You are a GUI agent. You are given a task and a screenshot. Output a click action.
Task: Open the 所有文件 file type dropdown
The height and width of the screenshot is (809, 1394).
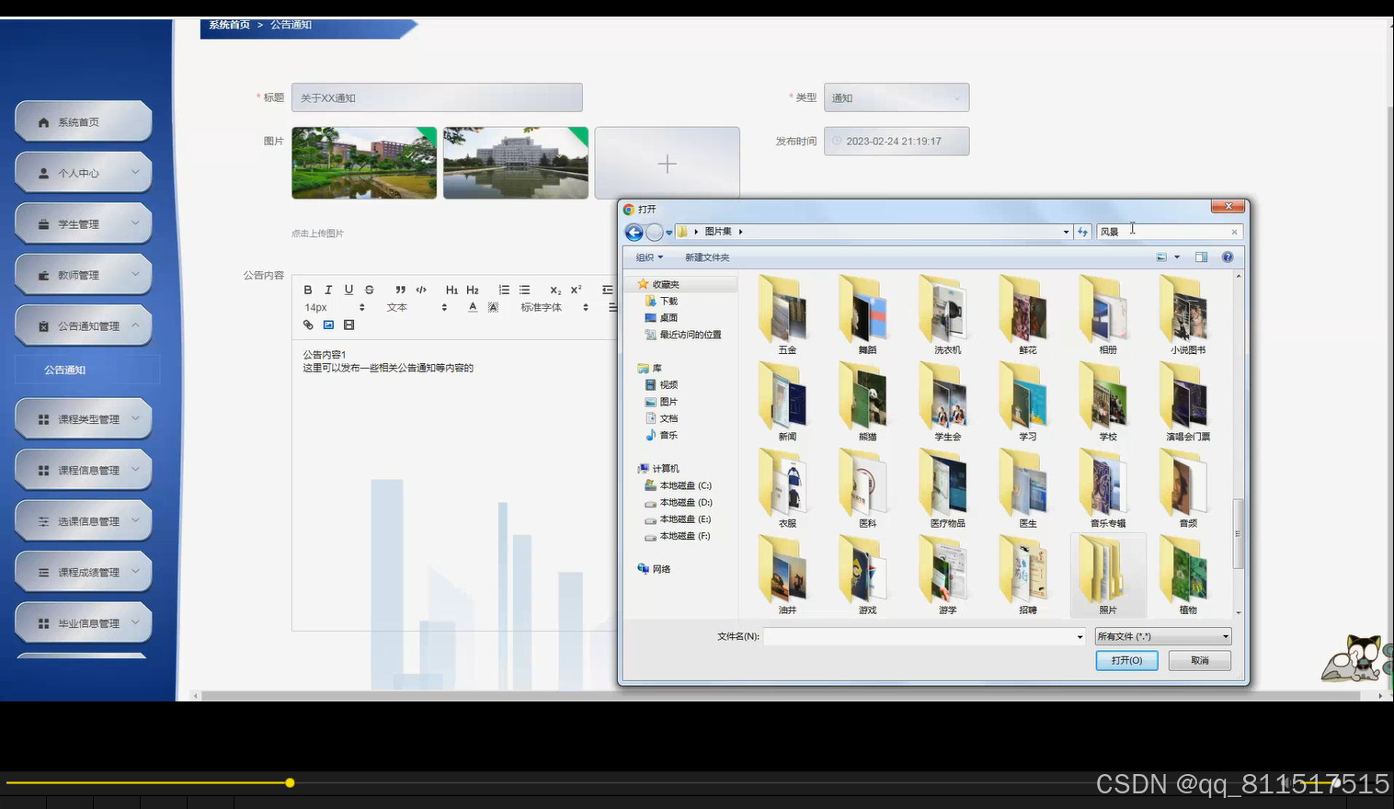coord(1163,636)
